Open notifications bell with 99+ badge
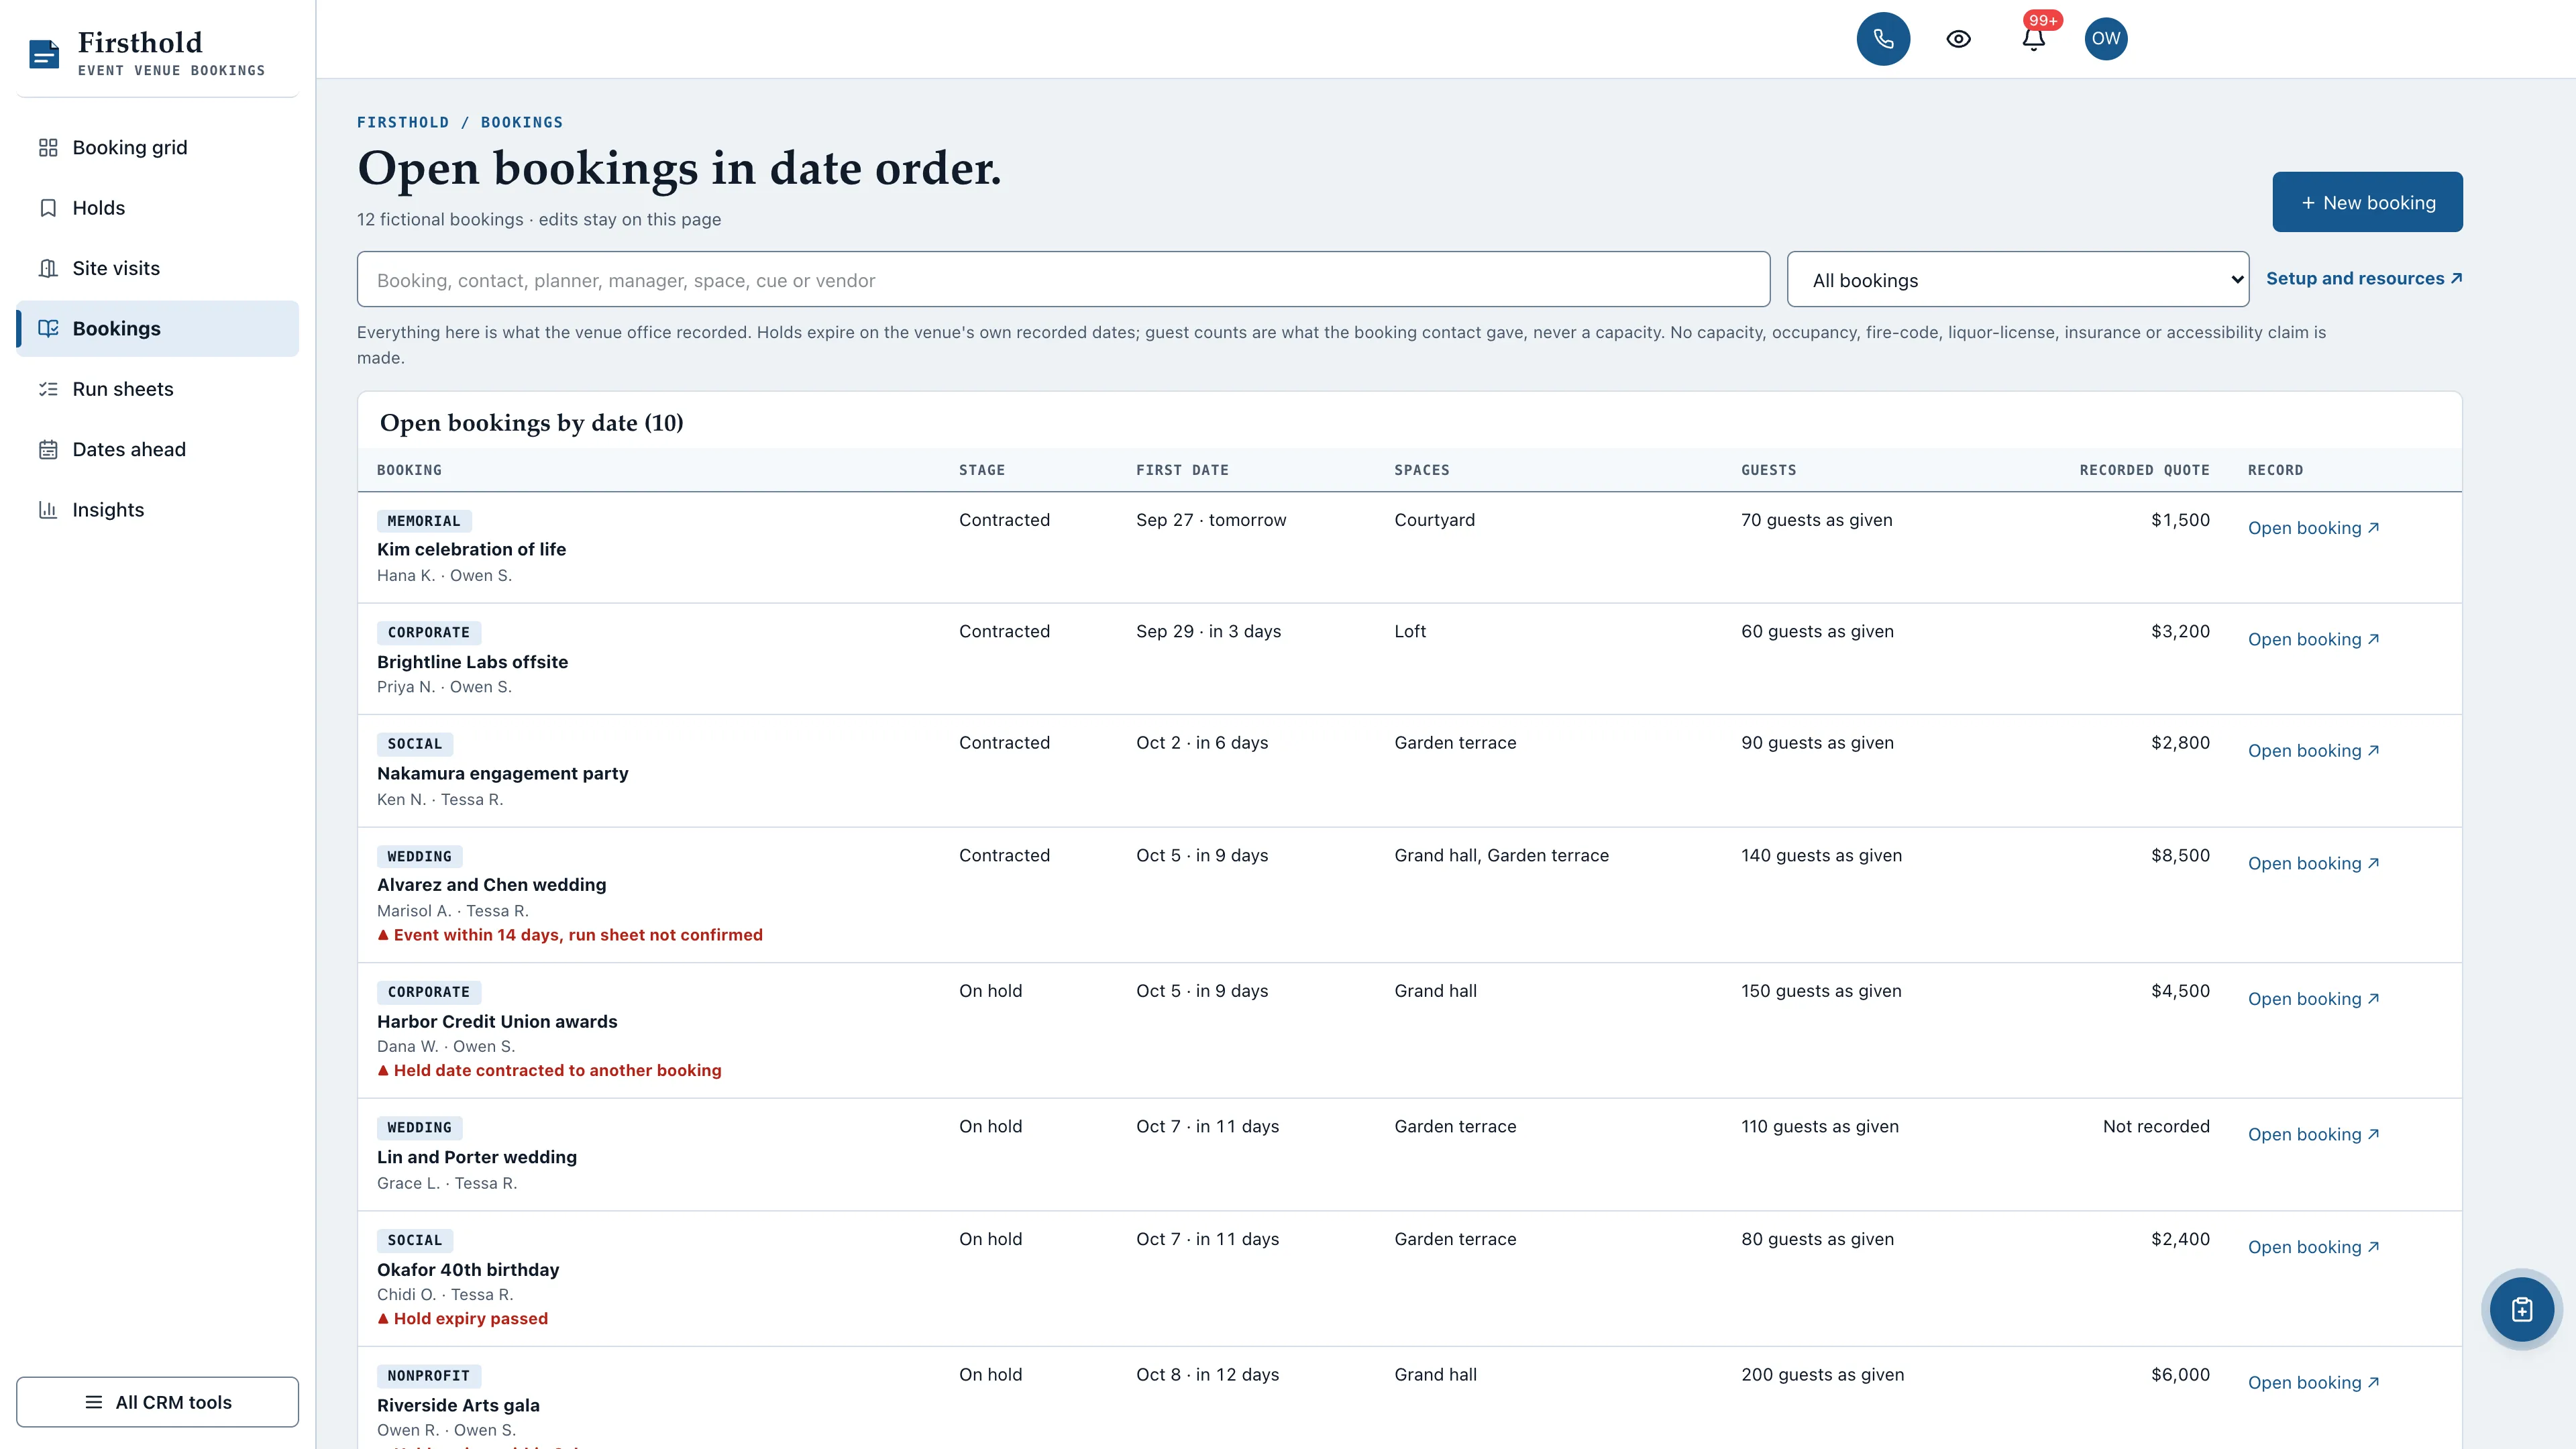Image resolution: width=2576 pixels, height=1449 pixels. 2034,39
